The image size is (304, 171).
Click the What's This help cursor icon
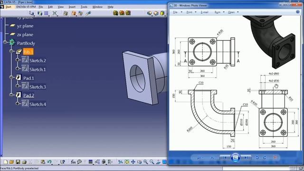(x=62, y=162)
